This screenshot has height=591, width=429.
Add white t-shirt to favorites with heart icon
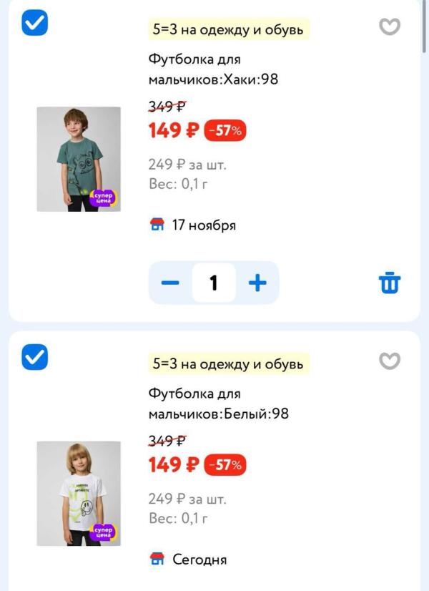(x=389, y=361)
